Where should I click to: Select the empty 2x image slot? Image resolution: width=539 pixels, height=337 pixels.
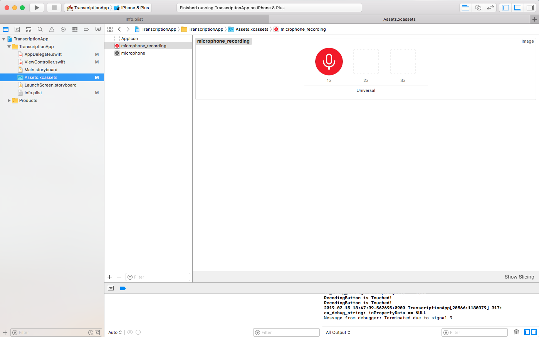point(366,62)
